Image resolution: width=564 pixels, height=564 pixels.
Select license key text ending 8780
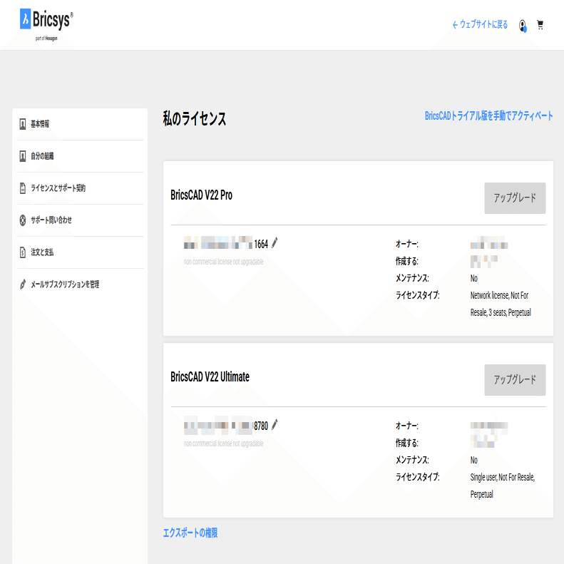(226, 425)
